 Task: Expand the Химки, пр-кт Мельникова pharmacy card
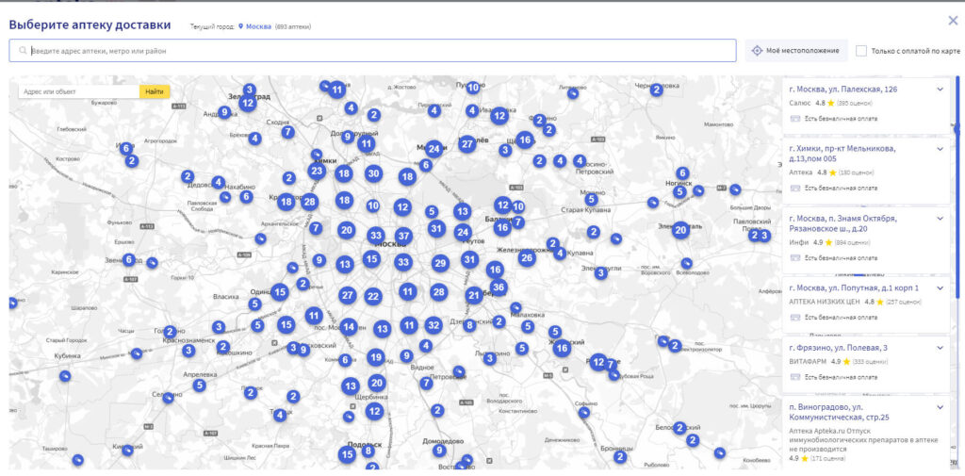coord(940,149)
